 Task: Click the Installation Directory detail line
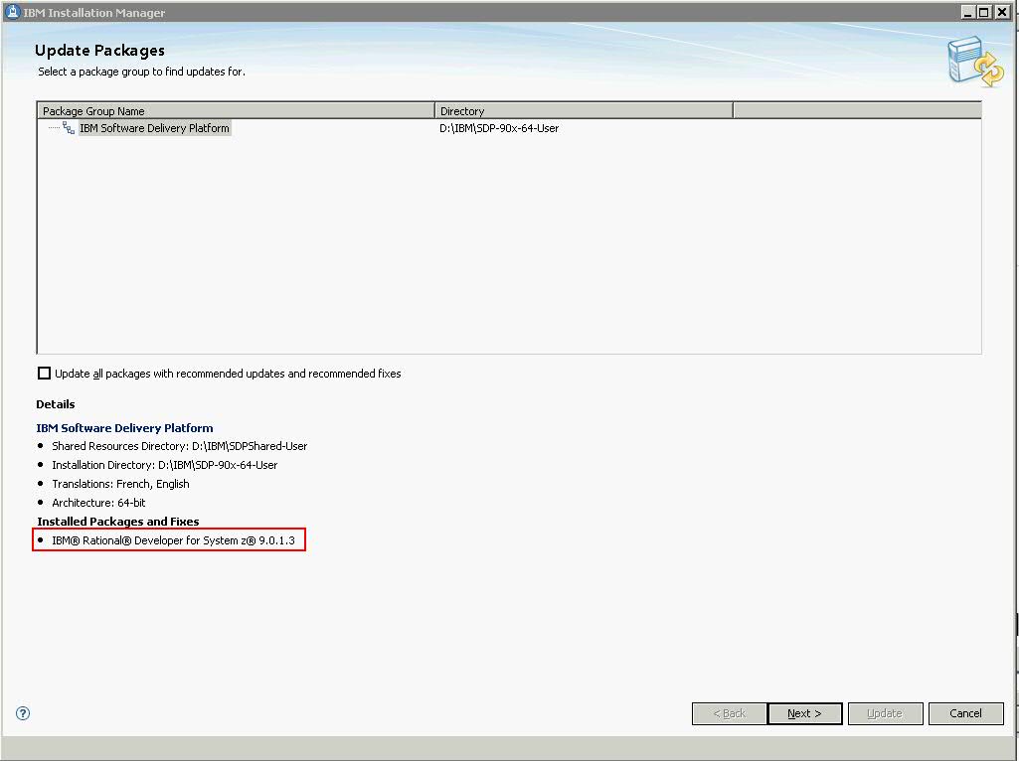[x=164, y=465]
